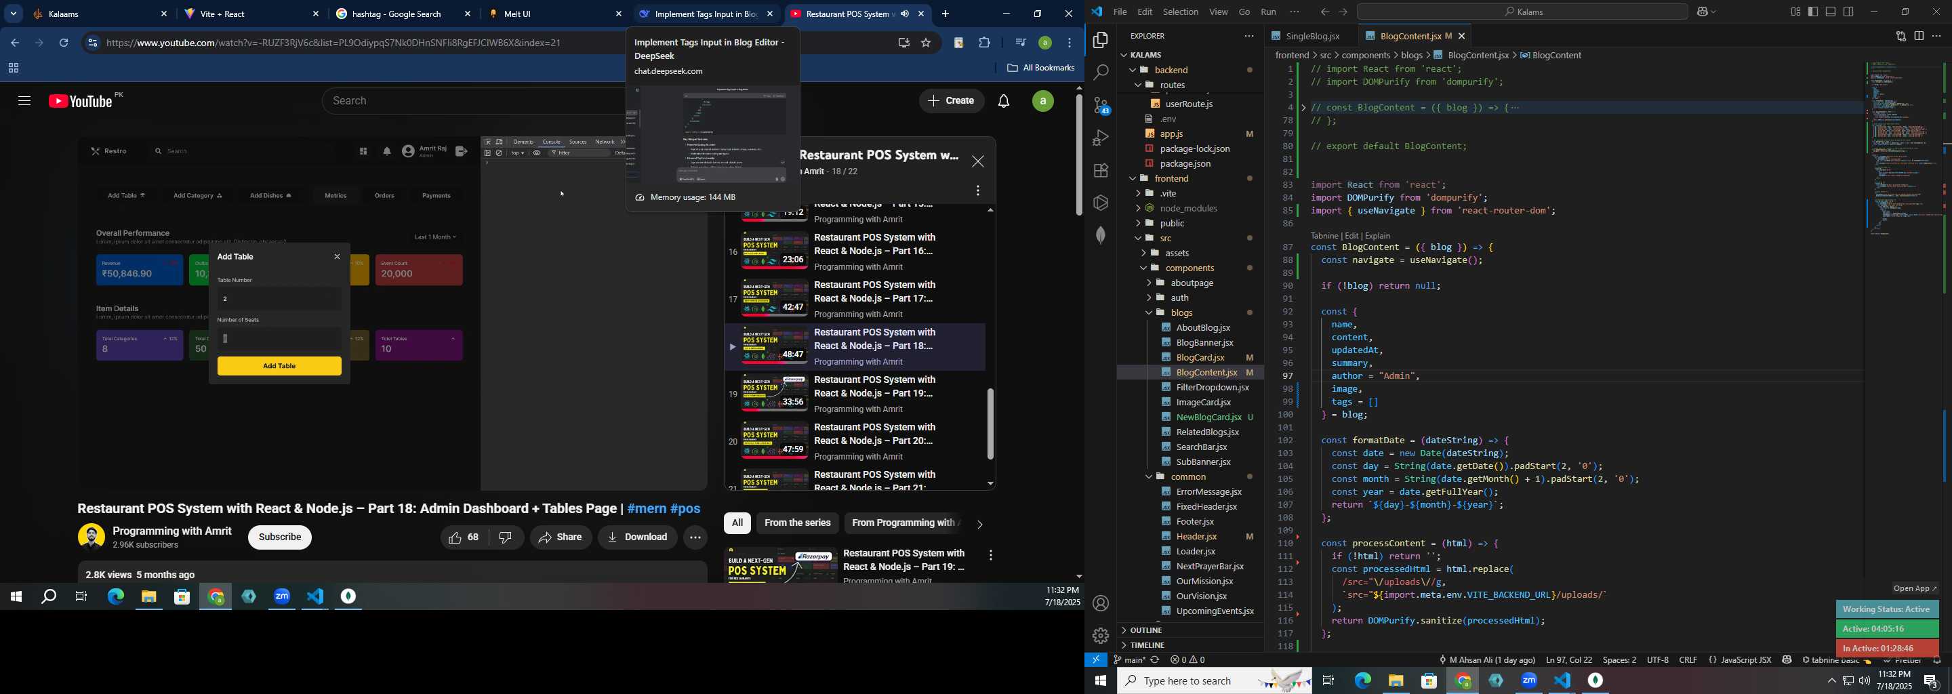Open Zoom app in the right taskbar

tap(1528, 681)
